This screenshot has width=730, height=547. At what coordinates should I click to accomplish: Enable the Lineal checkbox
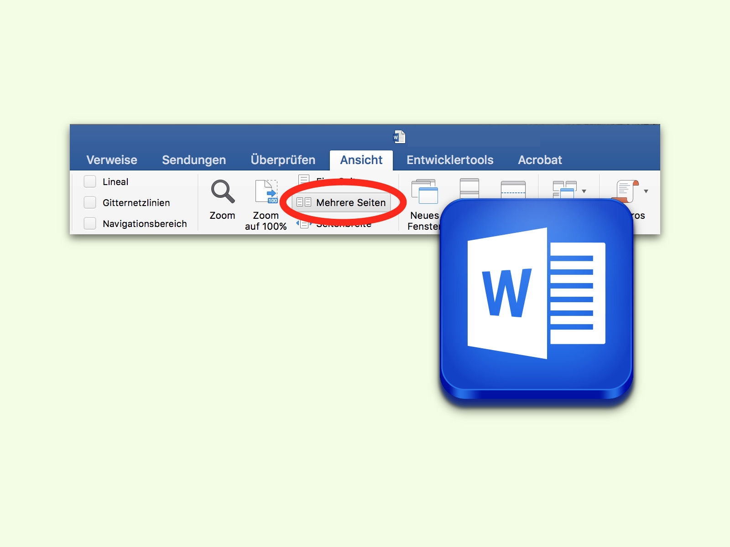point(90,181)
